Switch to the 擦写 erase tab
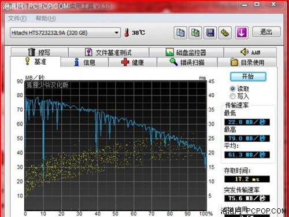The image size is (289, 217). coord(39,52)
